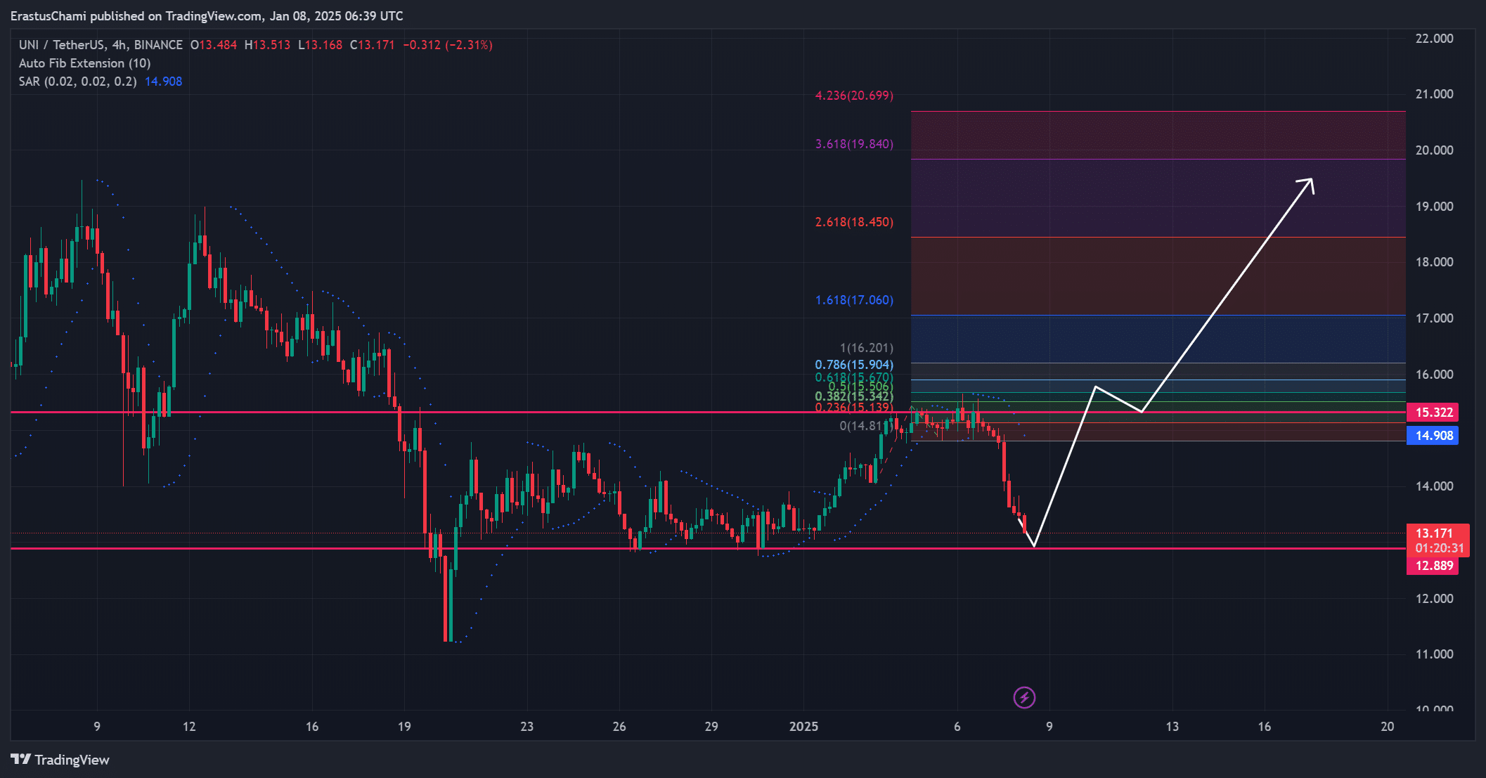This screenshot has width=1486, height=778.
Task: Click the TradingView logo at bottom left
Action: tap(60, 760)
